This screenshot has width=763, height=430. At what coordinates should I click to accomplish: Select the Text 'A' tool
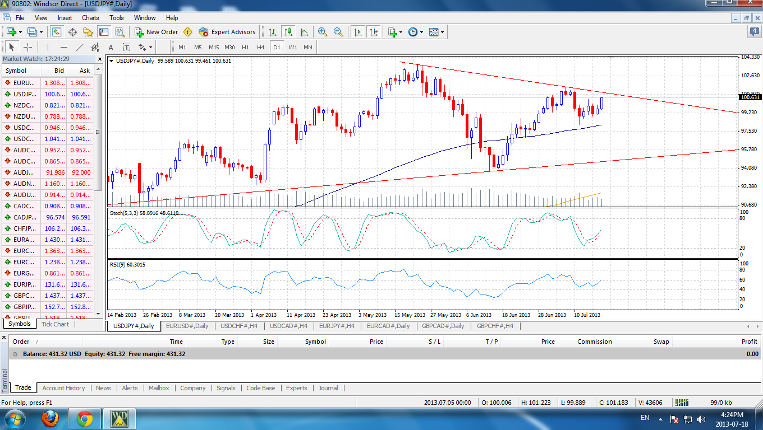click(111, 47)
